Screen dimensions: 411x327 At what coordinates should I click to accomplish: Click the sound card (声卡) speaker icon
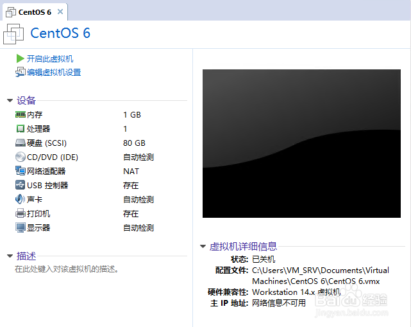tap(21, 199)
